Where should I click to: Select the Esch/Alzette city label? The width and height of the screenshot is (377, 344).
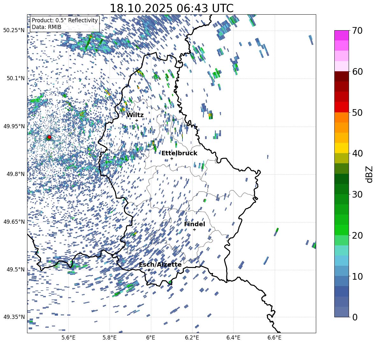[x=160, y=264]
